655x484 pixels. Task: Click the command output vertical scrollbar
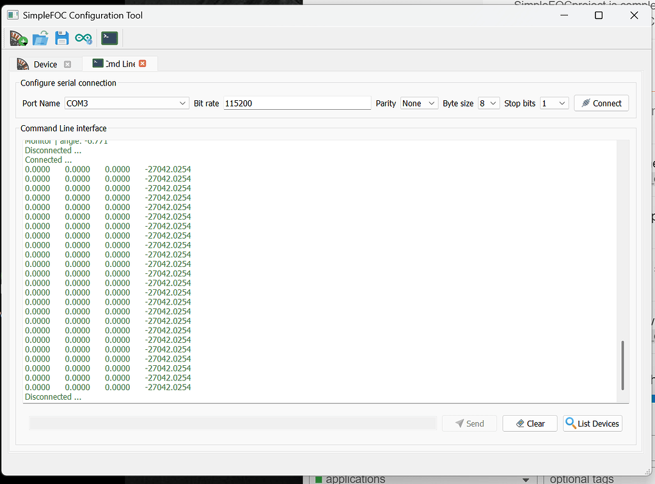coord(622,365)
